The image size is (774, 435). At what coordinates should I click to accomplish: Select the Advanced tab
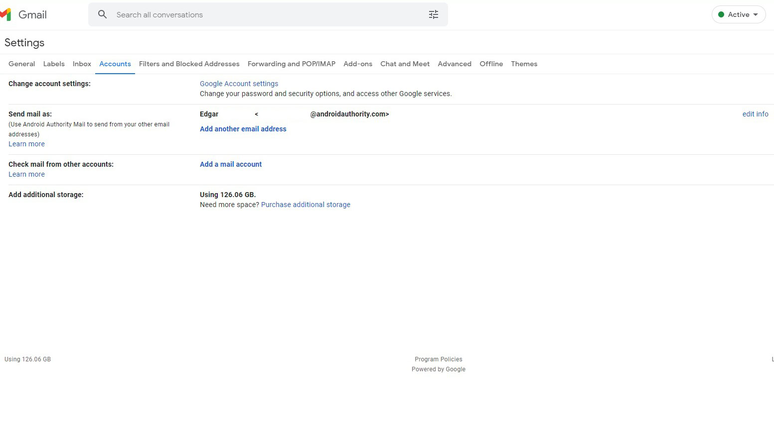click(455, 64)
